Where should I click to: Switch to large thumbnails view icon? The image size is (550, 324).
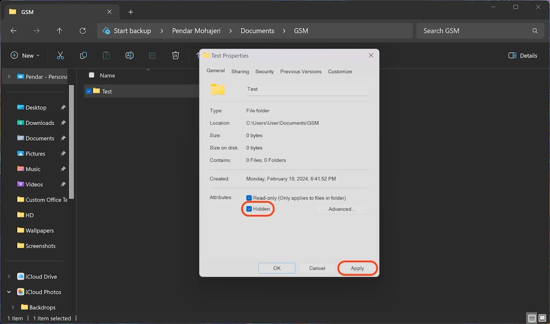pyautogui.click(x=542, y=318)
